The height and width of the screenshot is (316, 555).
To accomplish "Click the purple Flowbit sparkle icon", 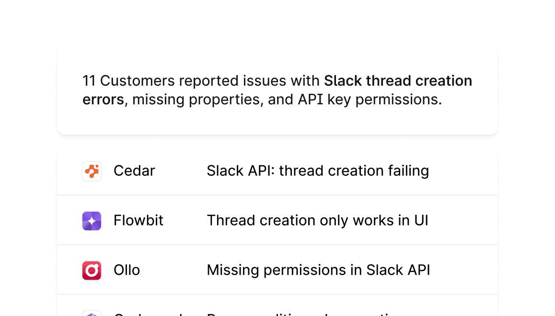I will 92,221.
